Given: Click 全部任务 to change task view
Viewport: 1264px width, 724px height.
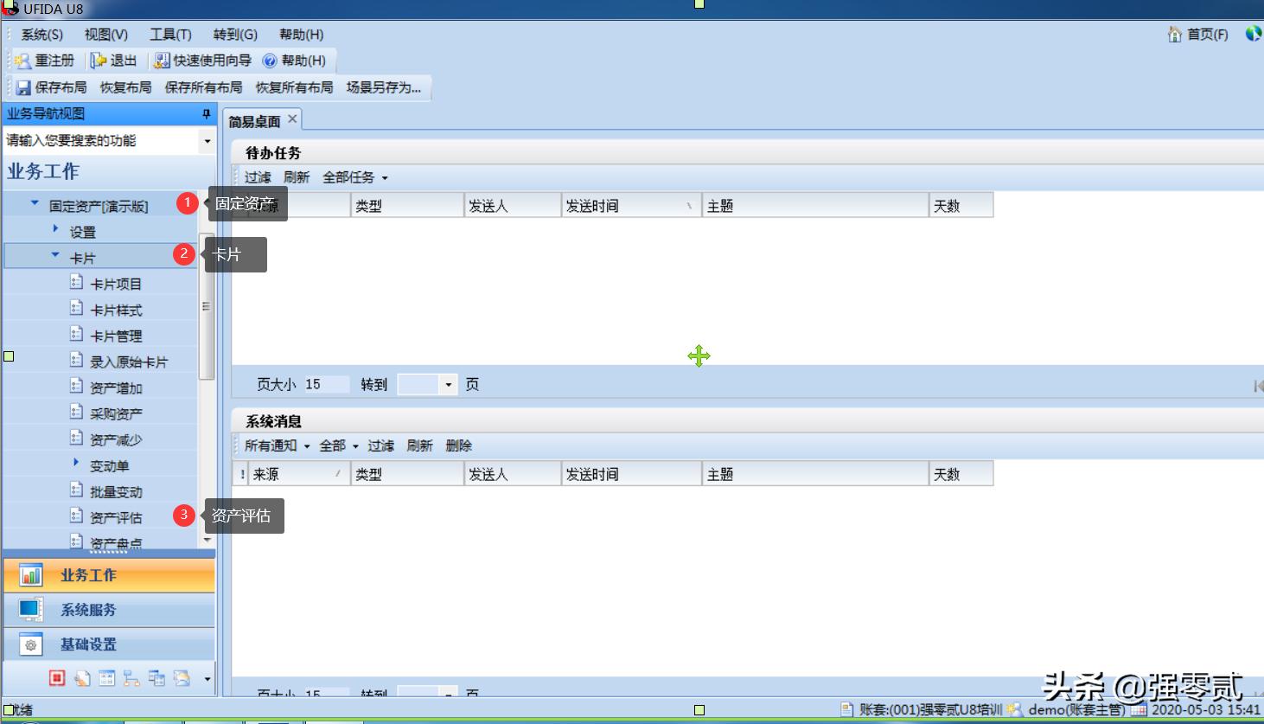Looking at the screenshot, I should click(x=349, y=176).
